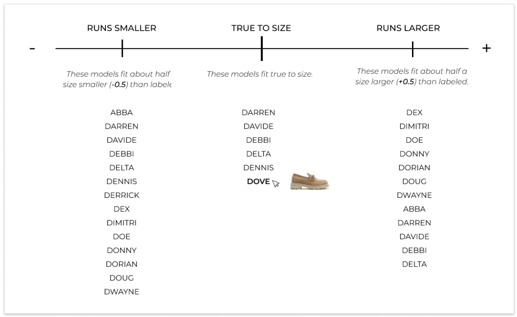The width and height of the screenshot is (517, 317).
Task: Click the Runs Smaller tick on scale
Action: [122, 48]
